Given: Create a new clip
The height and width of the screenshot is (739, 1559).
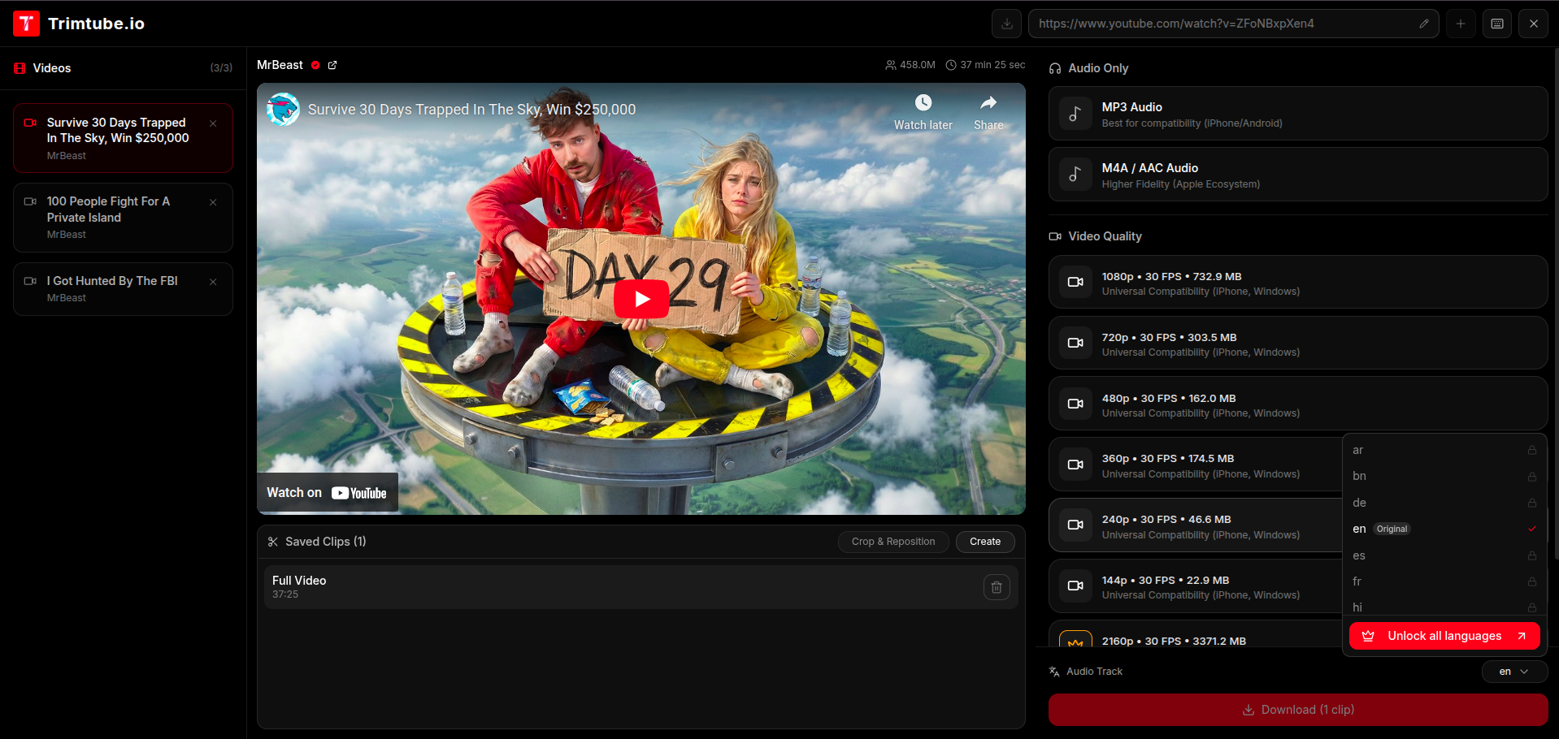Looking at the screenshot, I should [985, 542].
